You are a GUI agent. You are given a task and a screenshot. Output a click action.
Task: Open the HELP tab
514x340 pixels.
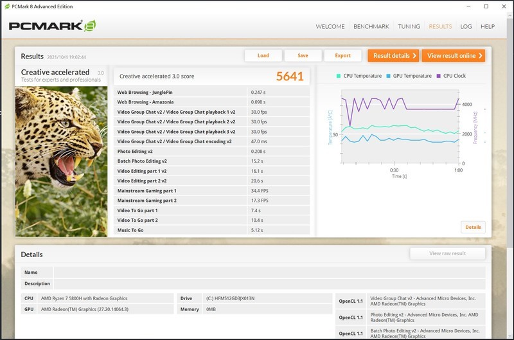click(488, 26)
